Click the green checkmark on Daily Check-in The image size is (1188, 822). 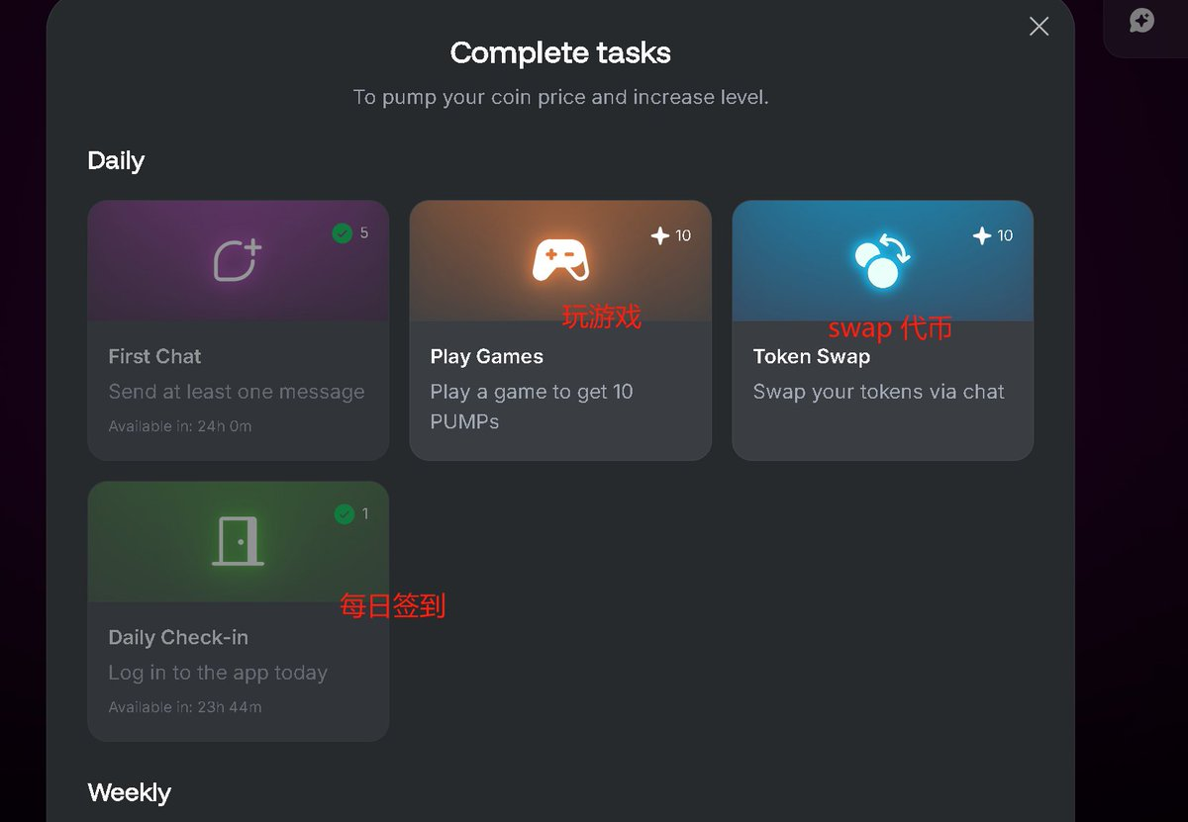tap(345, 514)
